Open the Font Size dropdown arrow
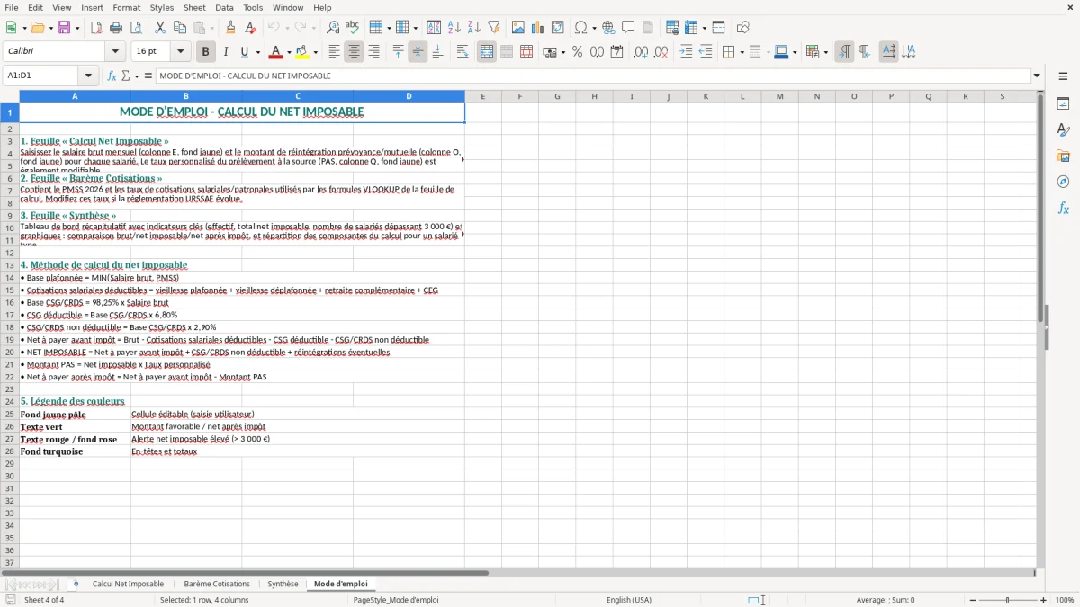The height and width of the screenshot is (607, 1080). (181, 52)
